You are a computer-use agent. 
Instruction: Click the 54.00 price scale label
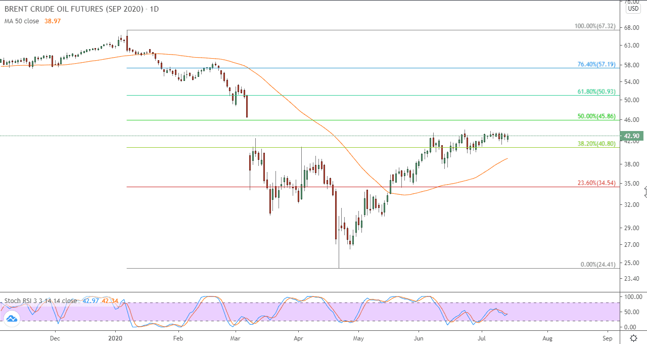632,82
